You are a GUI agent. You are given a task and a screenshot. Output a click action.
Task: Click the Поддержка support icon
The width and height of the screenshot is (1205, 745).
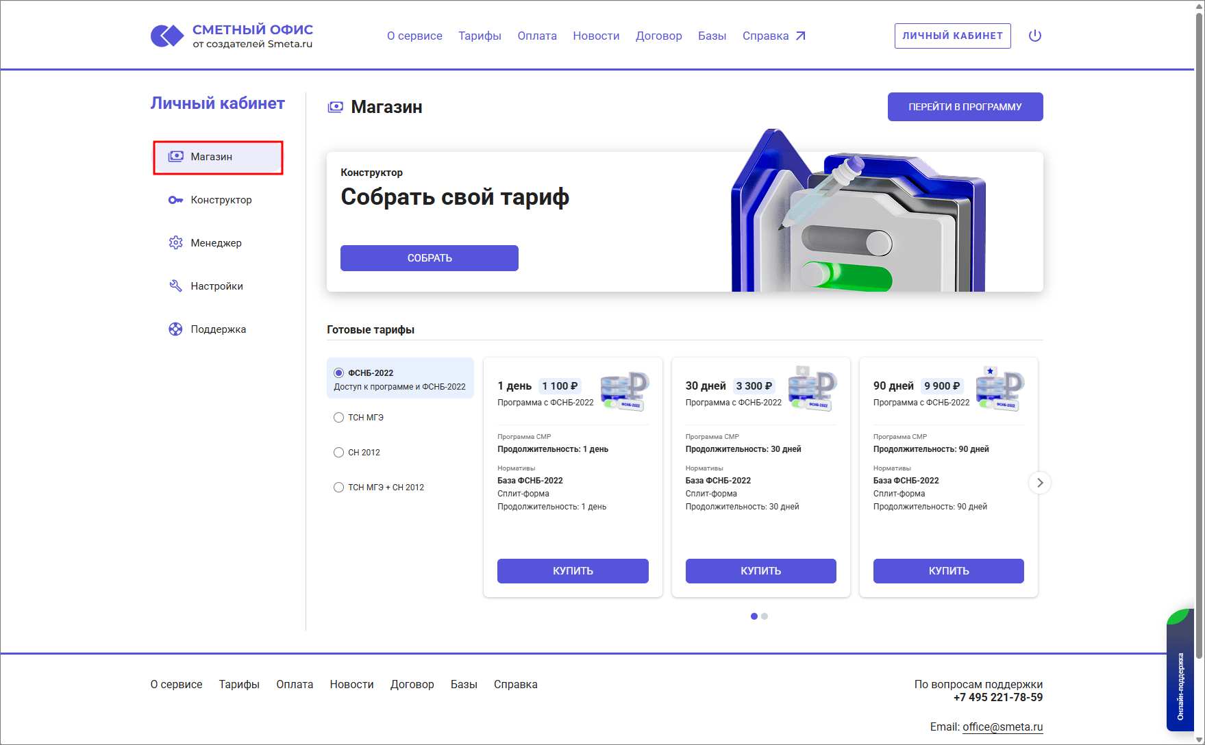[x=175, y=329]
